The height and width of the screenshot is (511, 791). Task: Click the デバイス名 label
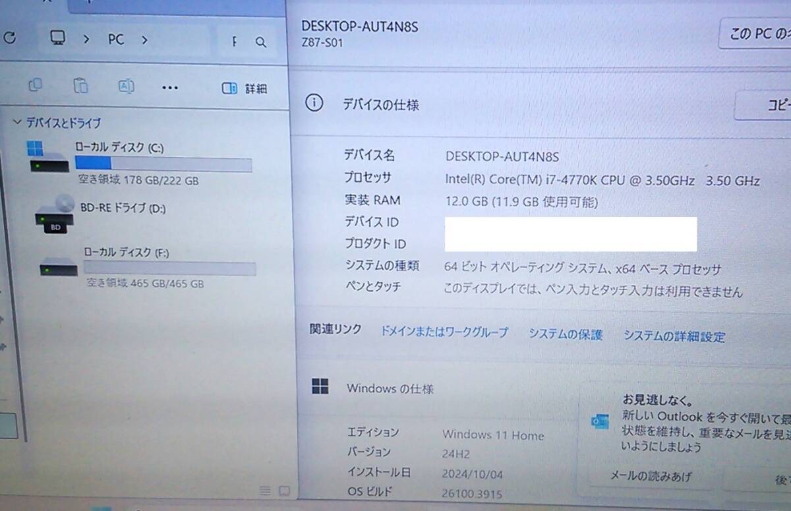(x=369, y=156)
